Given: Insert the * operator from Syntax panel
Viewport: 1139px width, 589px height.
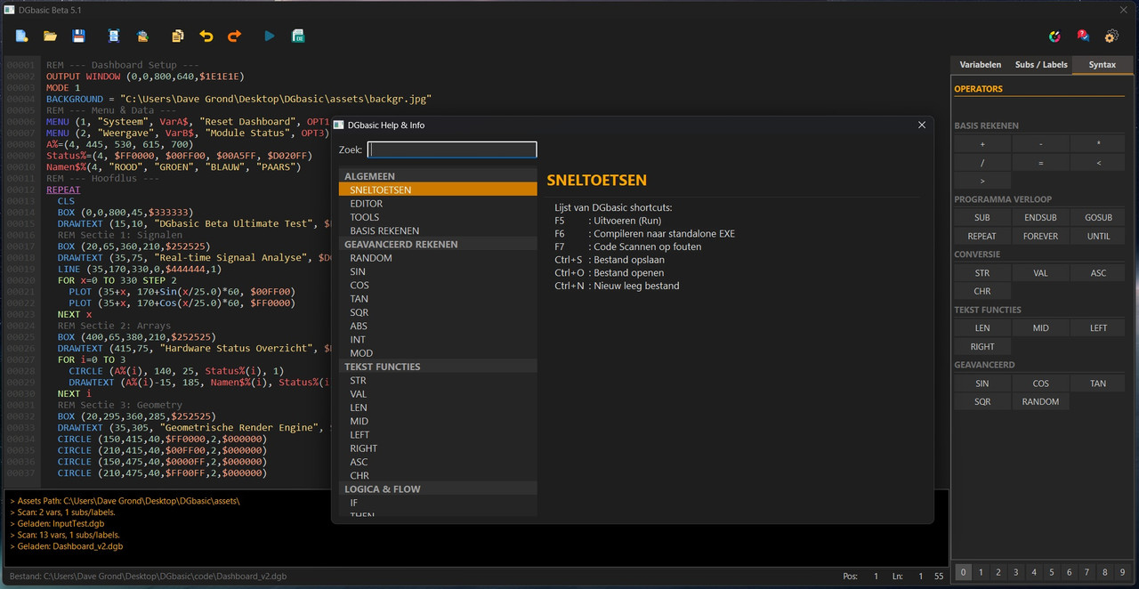Looking at the screenshot, I should (1099, 144).
